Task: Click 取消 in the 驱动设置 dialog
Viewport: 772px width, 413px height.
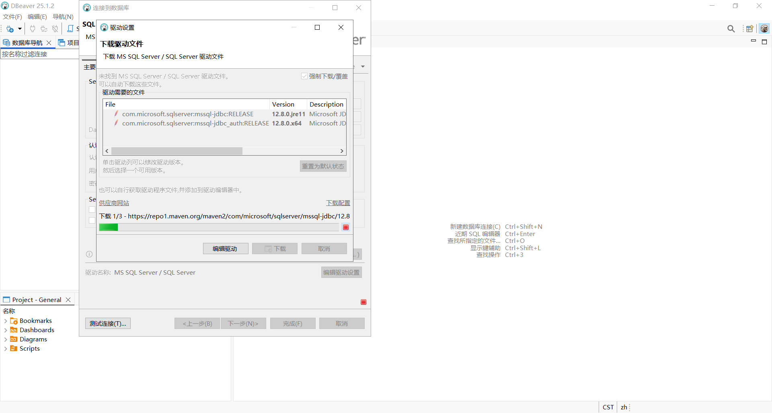Action: [x=324, y=249]
